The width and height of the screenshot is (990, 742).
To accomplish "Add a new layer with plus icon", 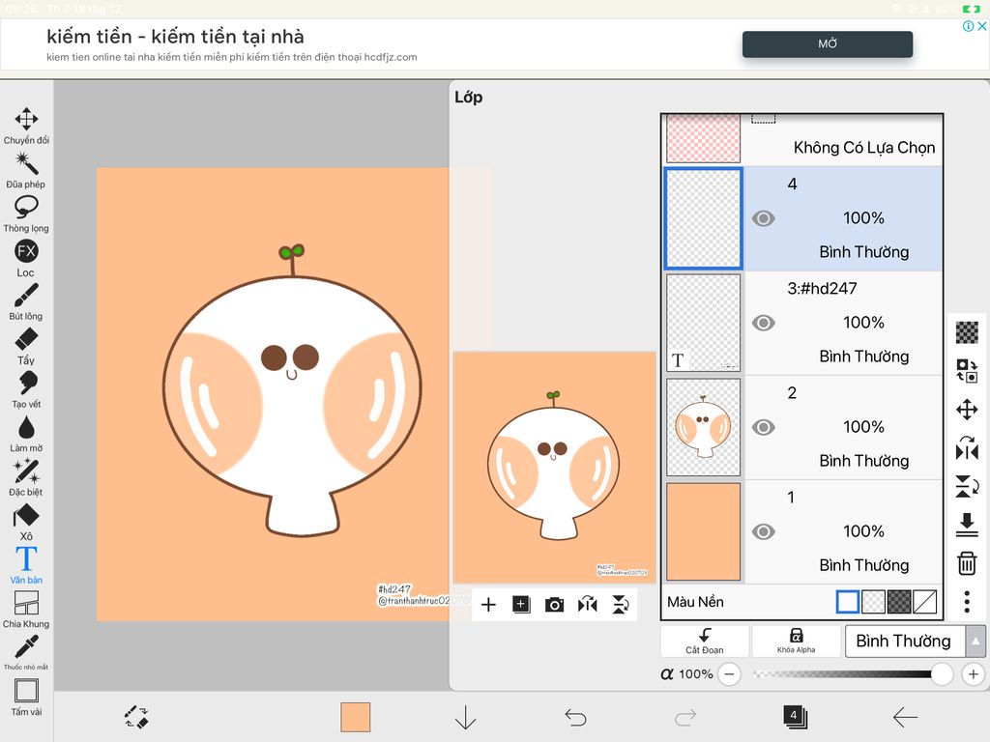I will point(488,605).
